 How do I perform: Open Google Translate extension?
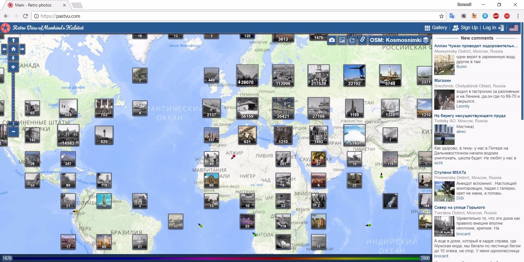[452, 16]
